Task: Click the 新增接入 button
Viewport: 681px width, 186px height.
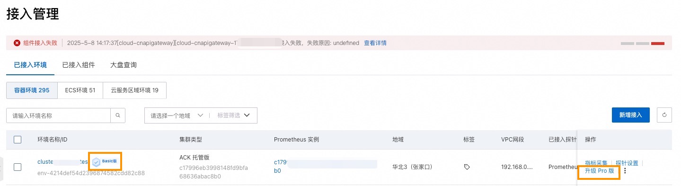Action: (x=631, y=115)
